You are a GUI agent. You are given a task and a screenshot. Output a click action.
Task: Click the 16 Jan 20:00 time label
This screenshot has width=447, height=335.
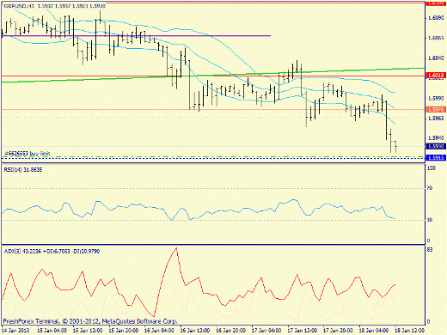(x=231, y=331)
